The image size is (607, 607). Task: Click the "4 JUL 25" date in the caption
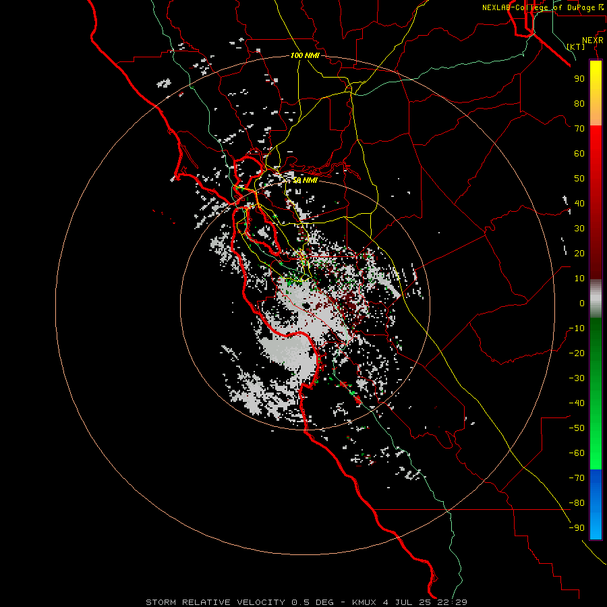pos(407,602)
